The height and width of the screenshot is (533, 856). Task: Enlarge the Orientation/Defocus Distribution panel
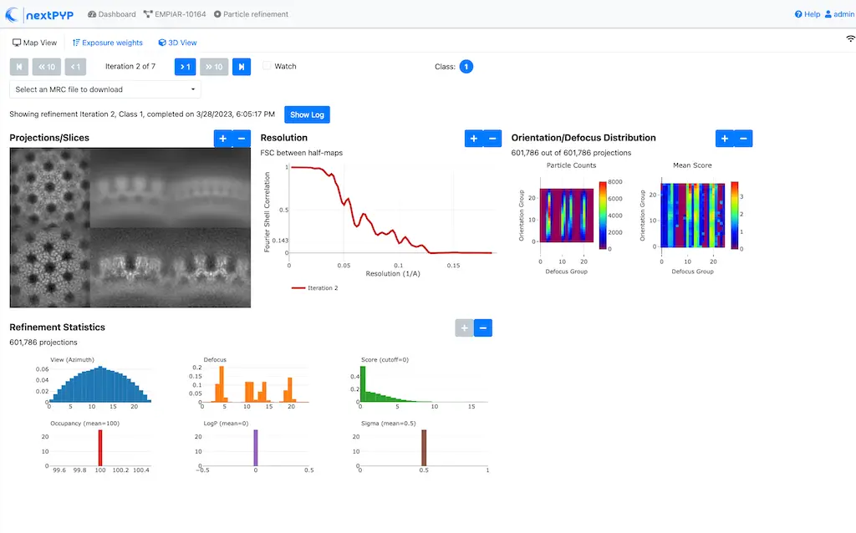[725, 139]
